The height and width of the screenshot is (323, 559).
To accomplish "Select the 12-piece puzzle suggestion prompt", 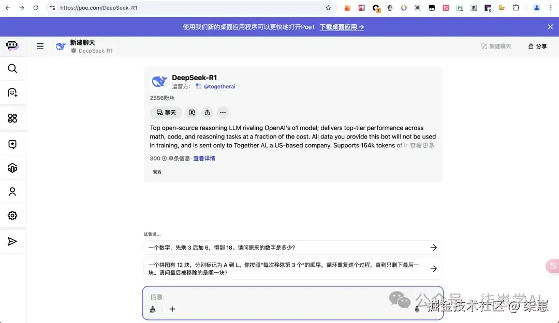I will pyautogui.click(x=292, y=269).
